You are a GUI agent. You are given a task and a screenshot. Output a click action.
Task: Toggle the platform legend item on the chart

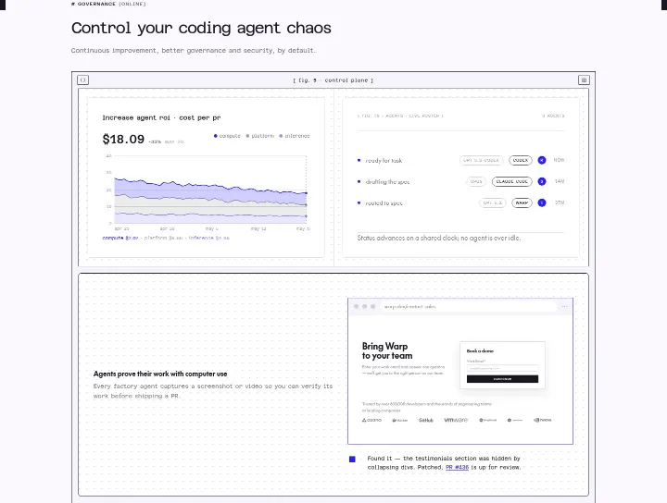(260, 136)
